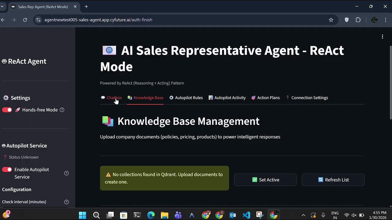Open the Chrome profile avatar
Viewport: 392px width, 220px height.
pos(374,20)
